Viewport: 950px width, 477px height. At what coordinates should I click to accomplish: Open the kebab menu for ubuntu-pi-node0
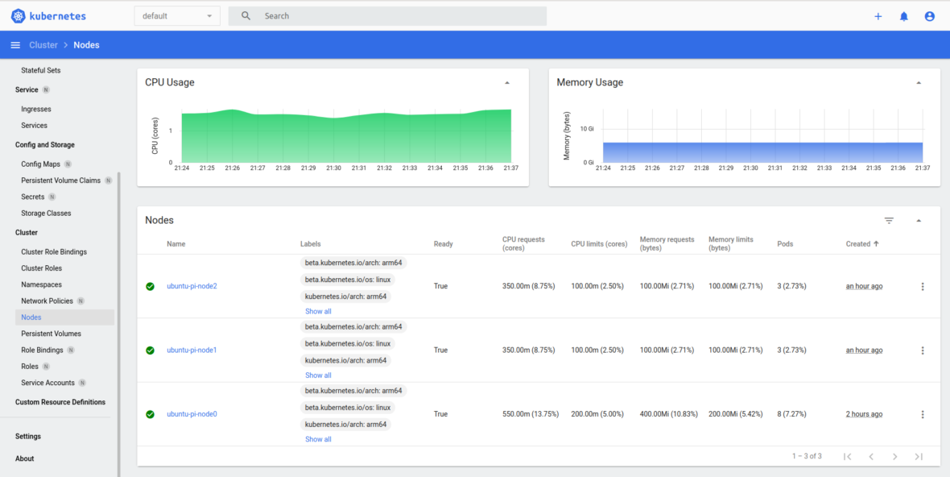point(922,414)
